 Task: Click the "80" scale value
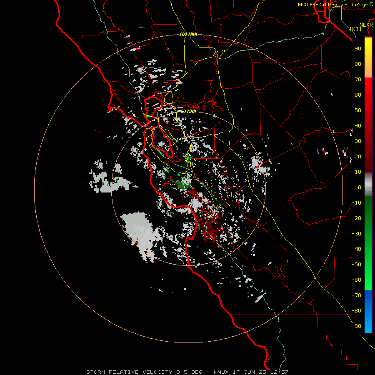358,64
